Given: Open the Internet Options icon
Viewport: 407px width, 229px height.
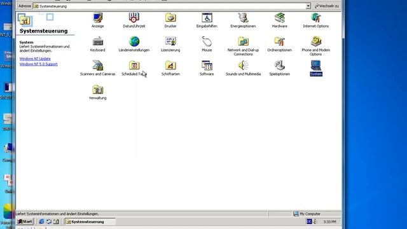Looking at the screenshot, I should tap(315, 20).
